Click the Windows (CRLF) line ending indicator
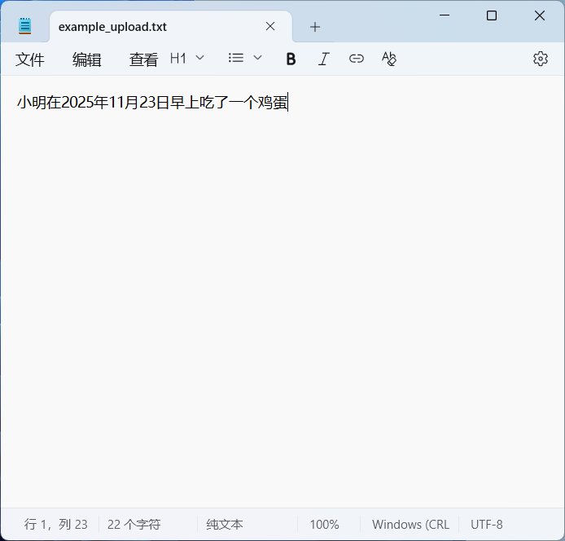Screen dimensions: 565x541 [411, 525]
